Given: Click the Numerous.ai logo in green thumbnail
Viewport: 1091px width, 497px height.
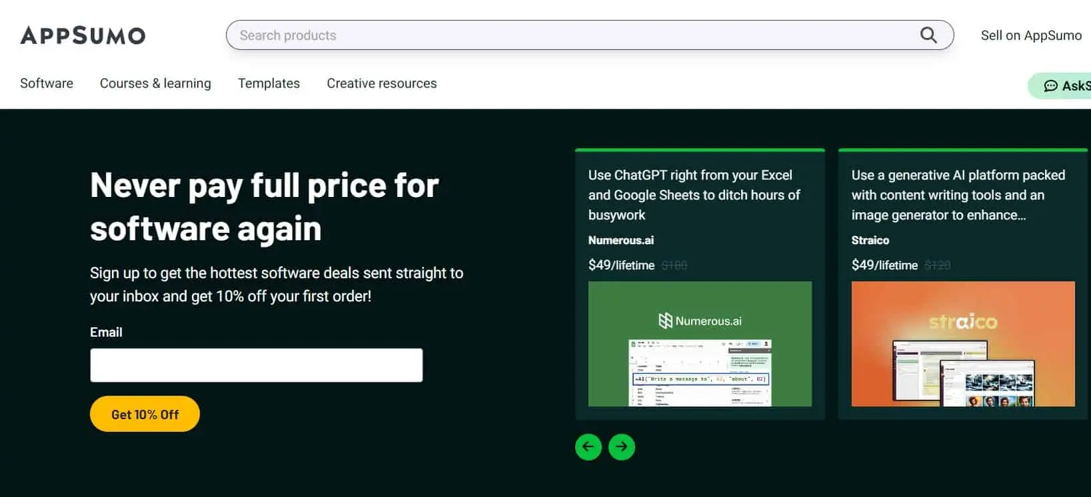Looking at the screenshot, I should [700, 321].
